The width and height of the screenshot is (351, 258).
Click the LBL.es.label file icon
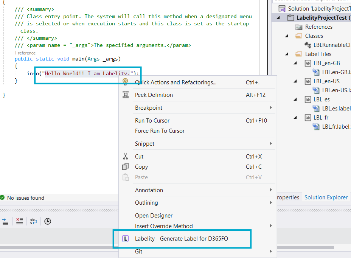[316, 109]
